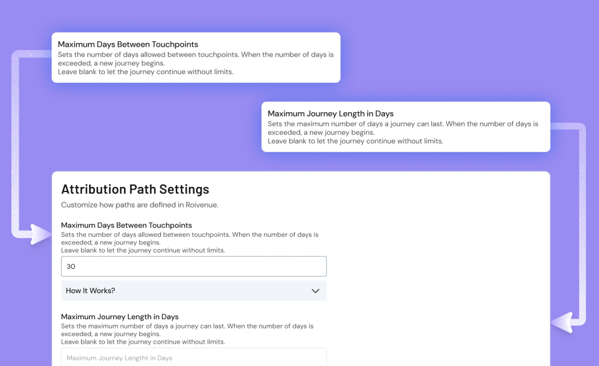Click the Attribution Path Settings heading

click(x=135, y=190)
